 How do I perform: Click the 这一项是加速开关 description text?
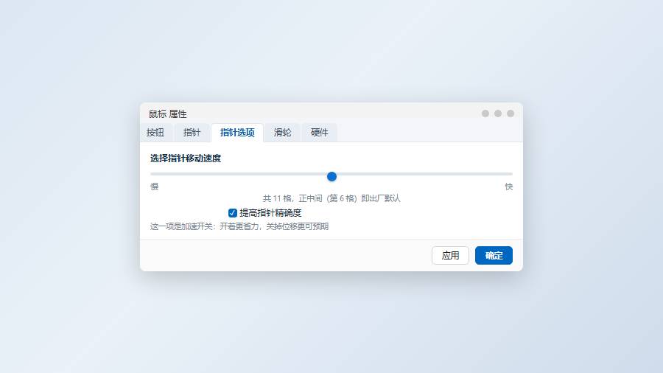click(x=239, y=226)
